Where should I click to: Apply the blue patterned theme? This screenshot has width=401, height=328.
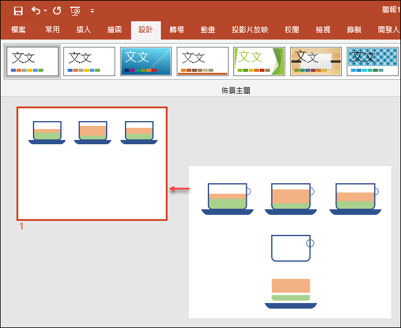click(372, 61)
